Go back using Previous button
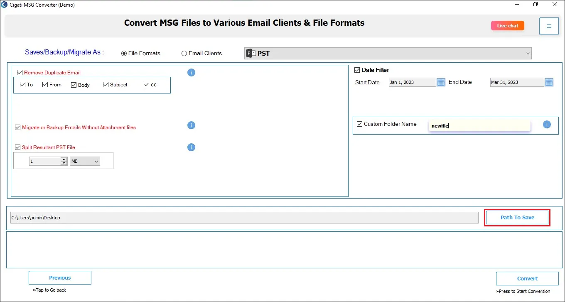This screenshot has width=565, height=302. pos(60,277)
